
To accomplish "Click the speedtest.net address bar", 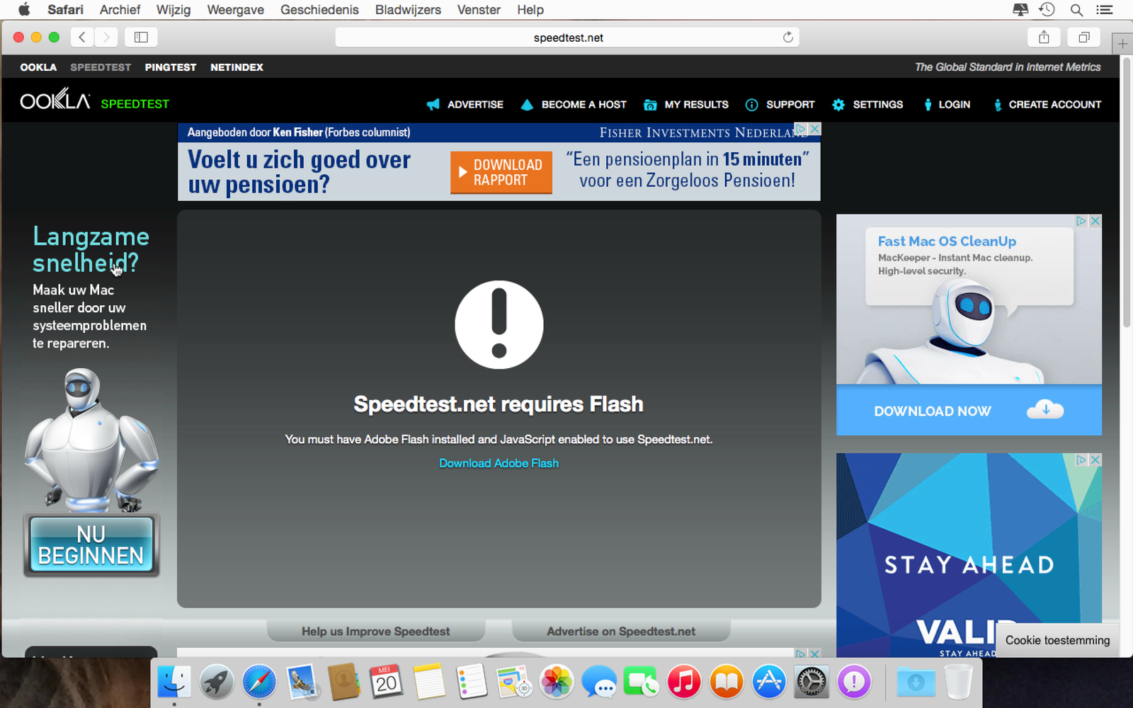I will [567, 38].
